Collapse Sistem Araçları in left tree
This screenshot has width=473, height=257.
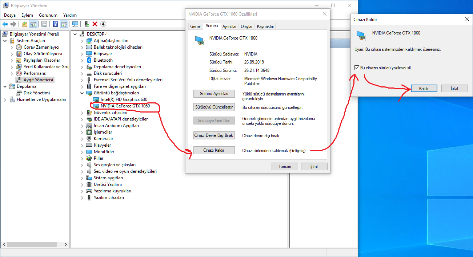point(5,41)
